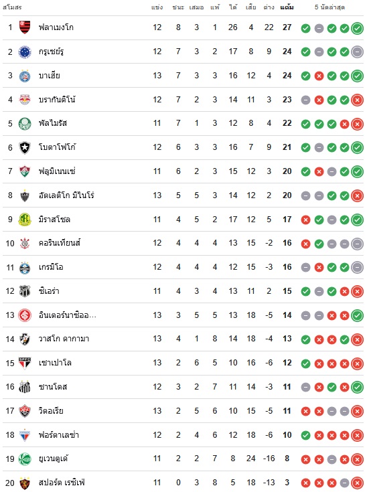Click the Fluminense crest icon

pyautogui.click(x=25, y=171)
